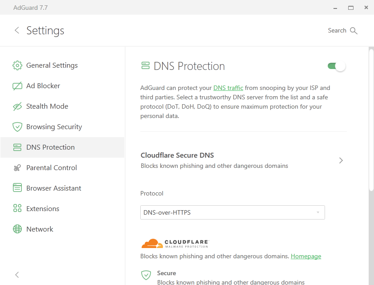Click the Secure shield checkmark badge

146,275
